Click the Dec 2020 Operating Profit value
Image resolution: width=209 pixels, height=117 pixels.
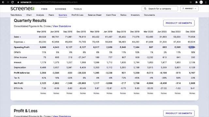click(x=192, y=47)
